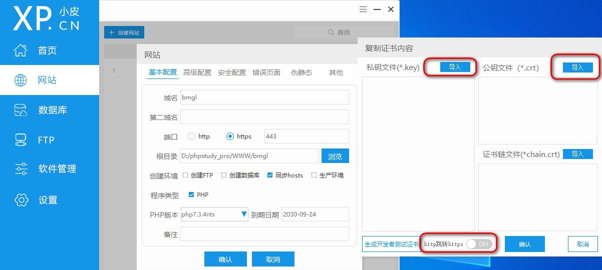
Task: Click inside the 私钥文件 text area
Action: coord(418,153)
